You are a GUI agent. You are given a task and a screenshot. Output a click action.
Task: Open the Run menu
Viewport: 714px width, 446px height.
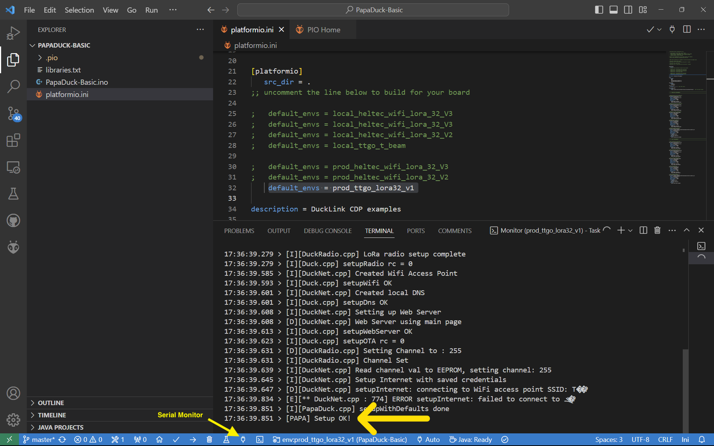[x=151, y=10]
